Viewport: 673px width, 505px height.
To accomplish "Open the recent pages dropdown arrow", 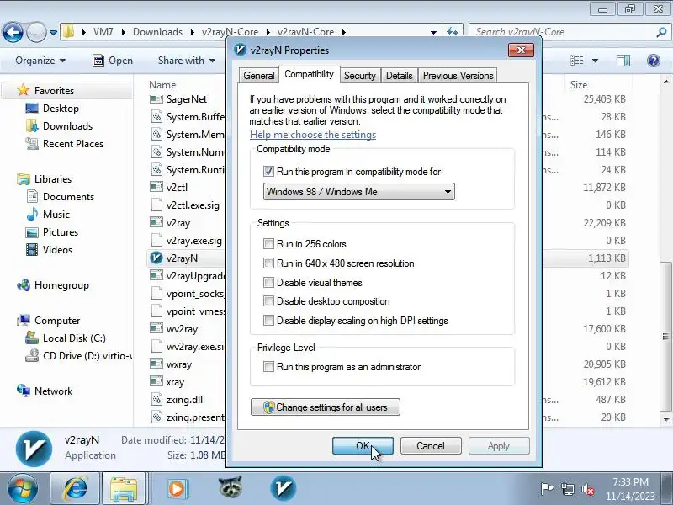I will [53, 32].
